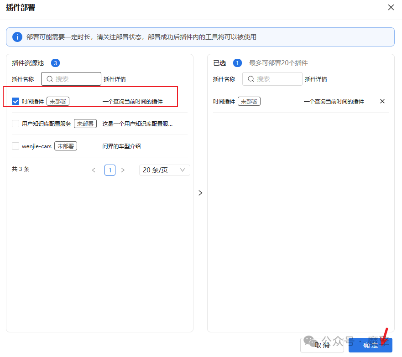Click the count badge 1 next to 已选
Screen dimensions: 402x357
point(237,63)
